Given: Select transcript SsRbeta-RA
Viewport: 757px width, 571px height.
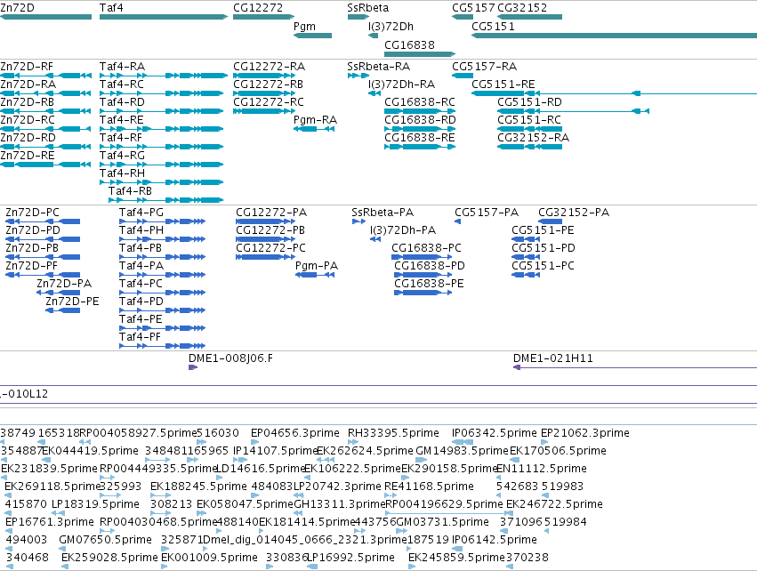Looking at the screenshot, I should point(379,67).
